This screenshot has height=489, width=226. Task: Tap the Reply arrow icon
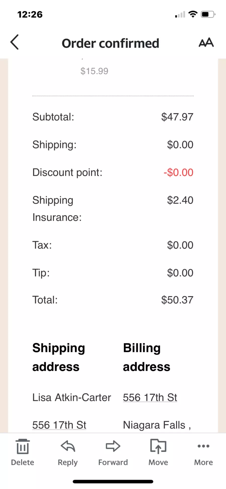(x=68, y=447)
